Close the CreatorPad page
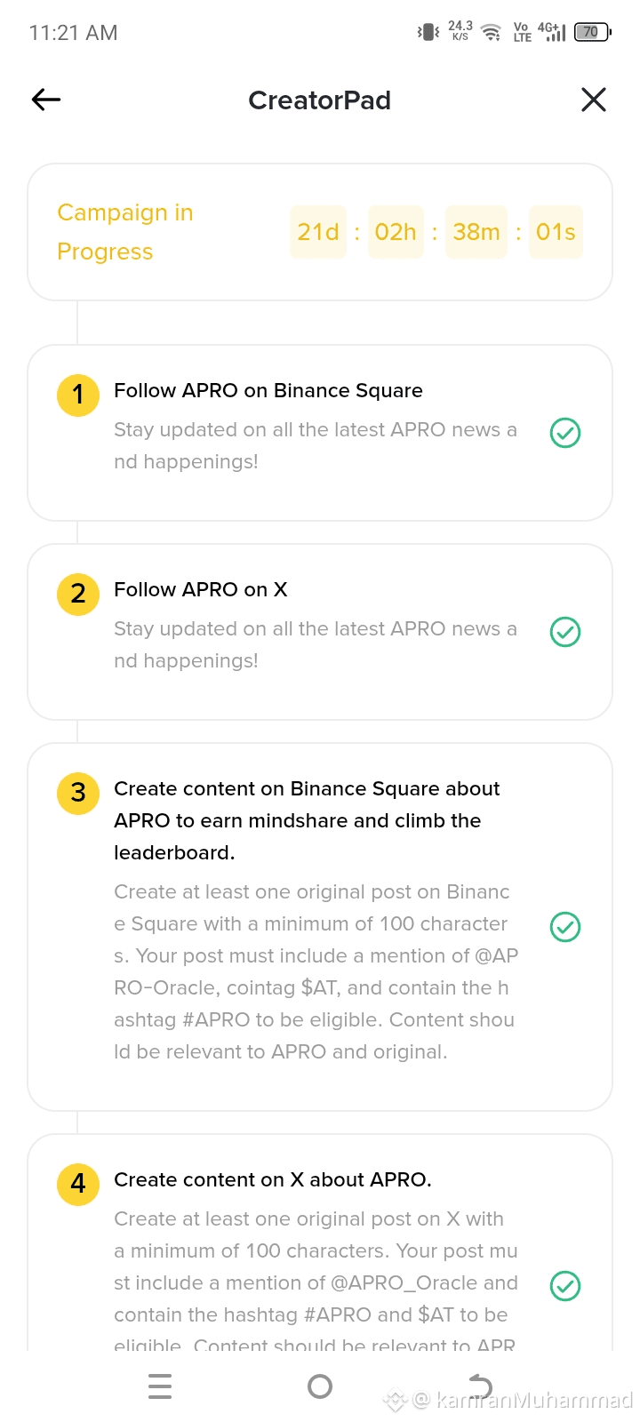 click(x=594, y=100)
